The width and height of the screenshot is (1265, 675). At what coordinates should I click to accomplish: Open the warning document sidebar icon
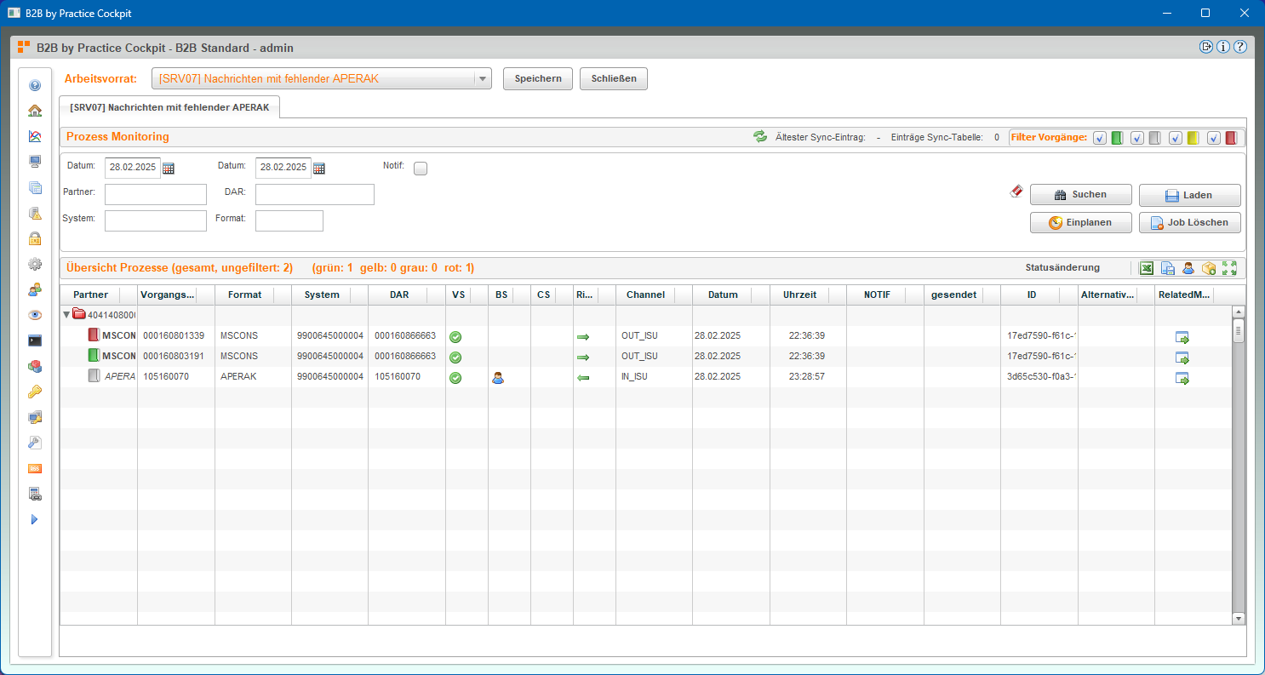click(35, 213)
